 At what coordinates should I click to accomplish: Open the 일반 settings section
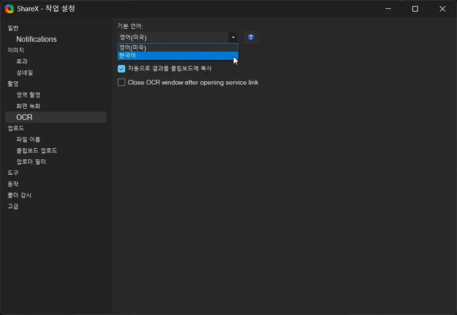pos(13,28)
